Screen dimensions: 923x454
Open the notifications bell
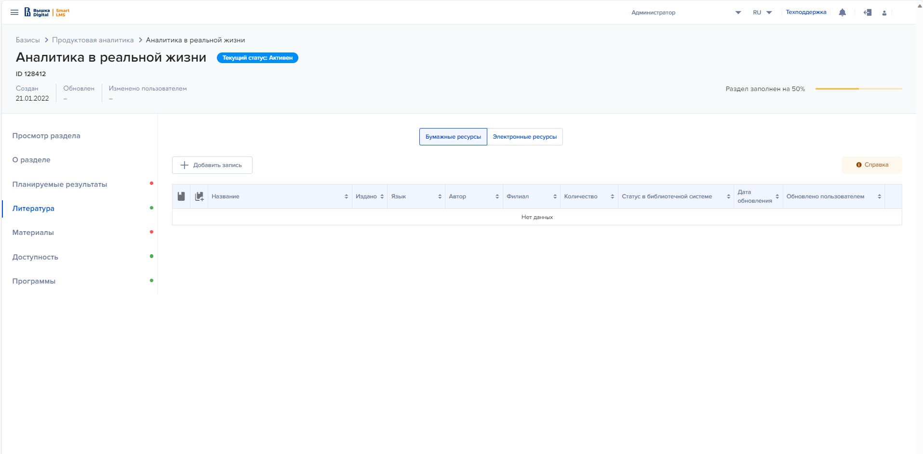coord(842,13)
